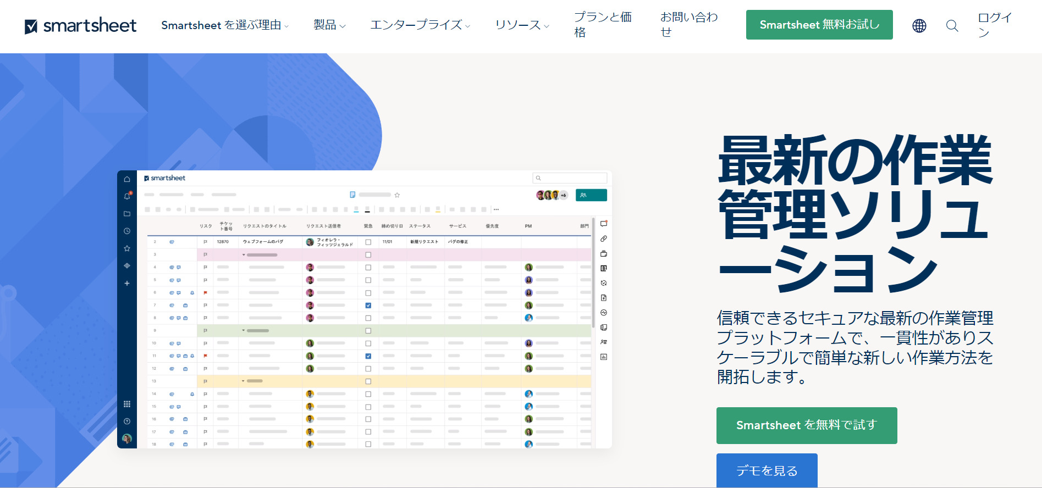Click the Smartsheet logo in the site header
Screen dimensions: 1042x488
tap(80, 25)
